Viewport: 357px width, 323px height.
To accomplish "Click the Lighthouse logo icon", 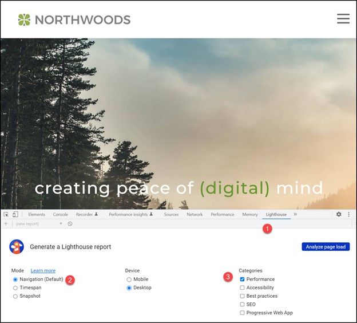I will (17, 247).
